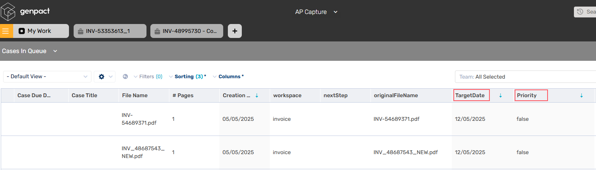Open the orange hamburger menu

click(x=6, y=31)
